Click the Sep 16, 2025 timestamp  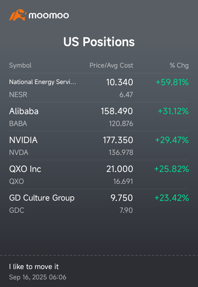[38, 277]
